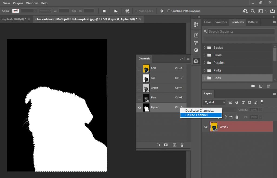The height and width of the screenshot is (178, 277).
Task: Enable the Constrain Path Dragging checkbox
Action: click(x=169, y=11)
